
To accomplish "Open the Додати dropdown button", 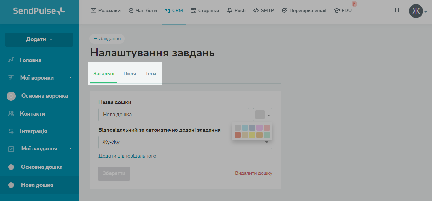I will pyautogui.click(x=39, y=39).
